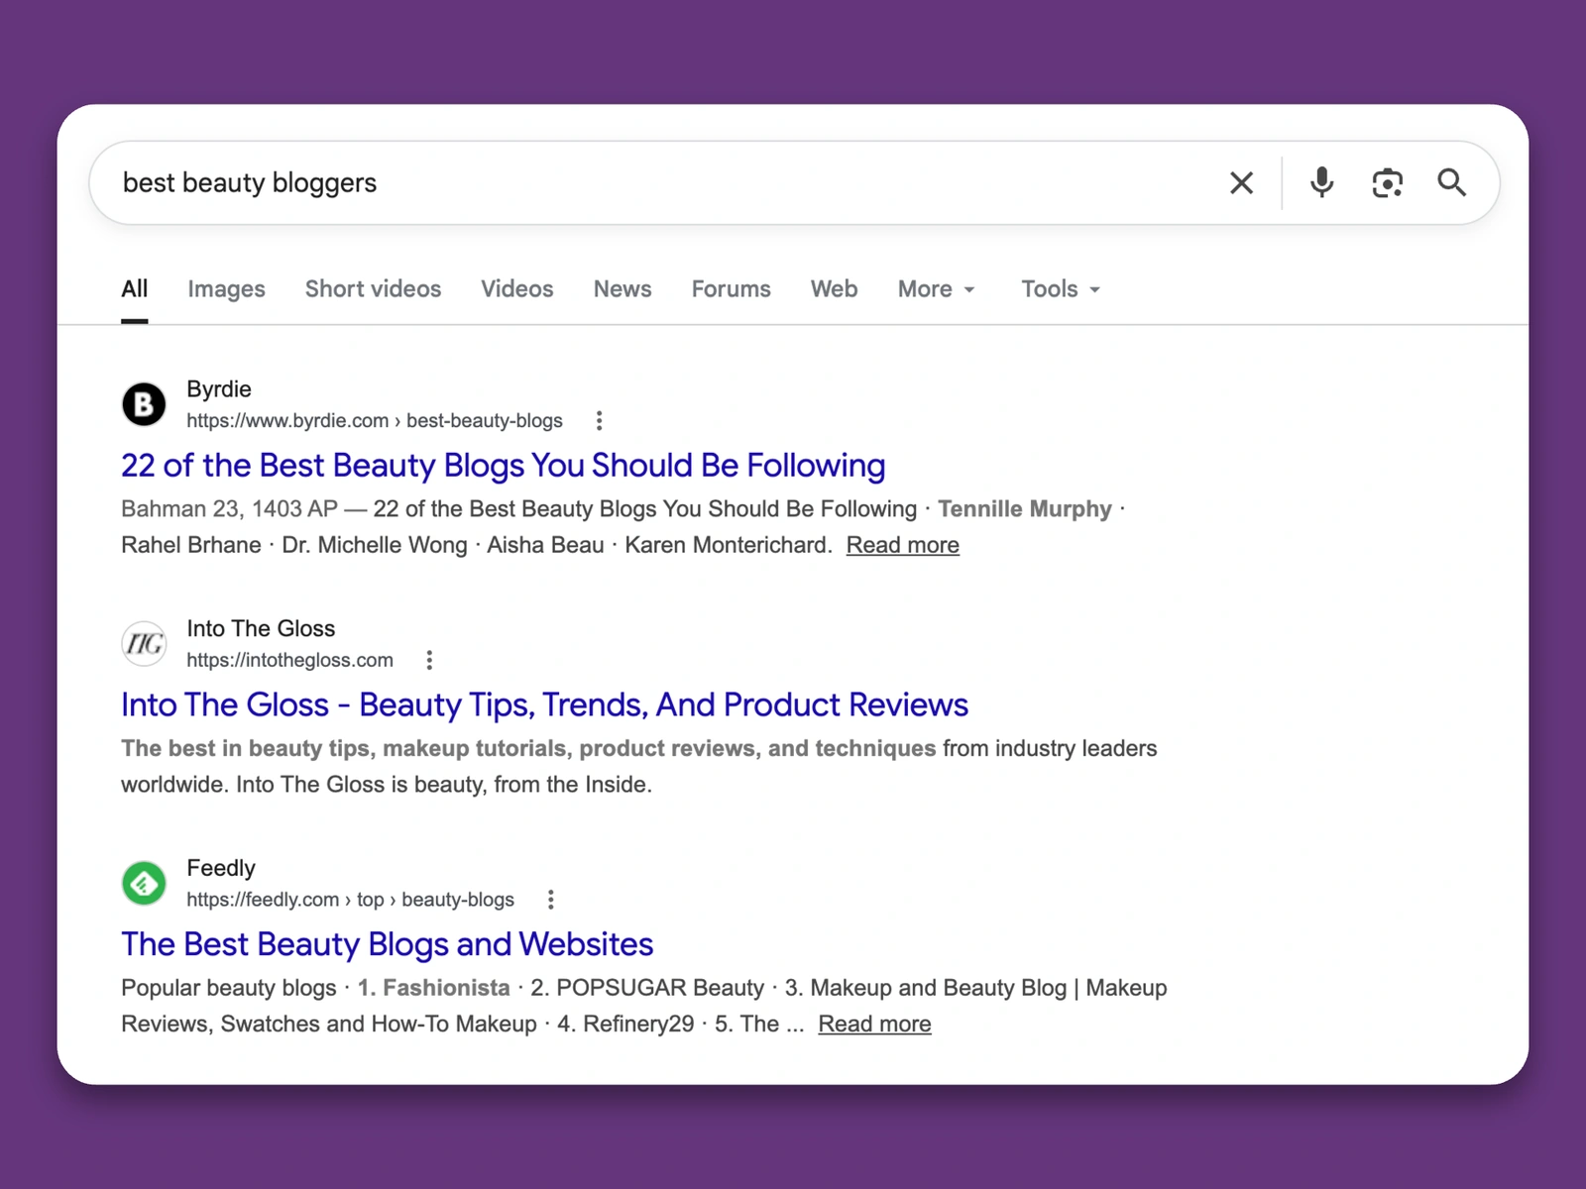Open '22 of the Best Beauty Blogs' result

click(x=504, y=466)
